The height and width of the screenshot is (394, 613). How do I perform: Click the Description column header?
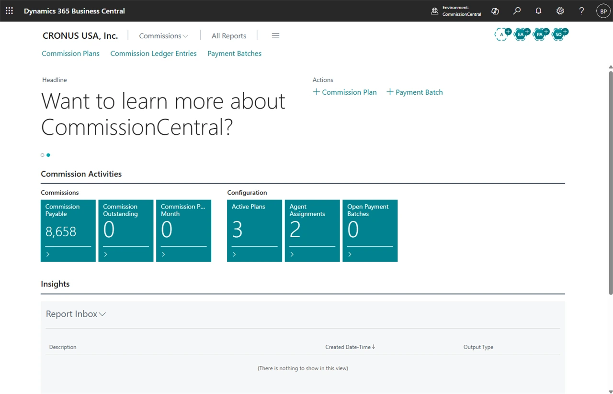pyautogui.click(x=63, y=347)
